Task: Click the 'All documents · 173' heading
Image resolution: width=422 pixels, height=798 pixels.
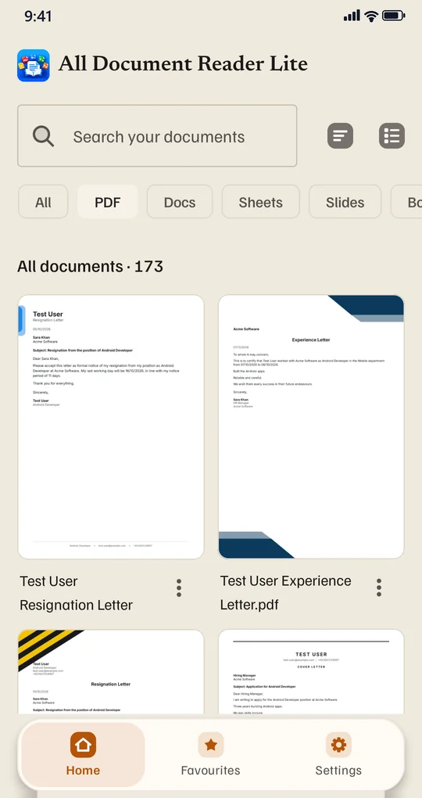Action: (90, 266)
